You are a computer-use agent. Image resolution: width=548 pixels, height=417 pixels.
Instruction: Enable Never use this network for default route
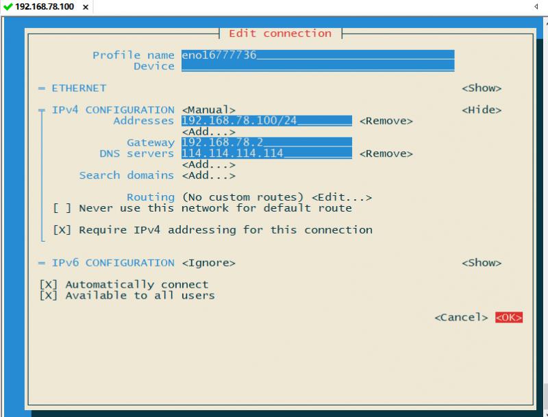62,208
